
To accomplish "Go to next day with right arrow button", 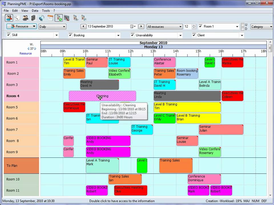I will coord(141,26).
